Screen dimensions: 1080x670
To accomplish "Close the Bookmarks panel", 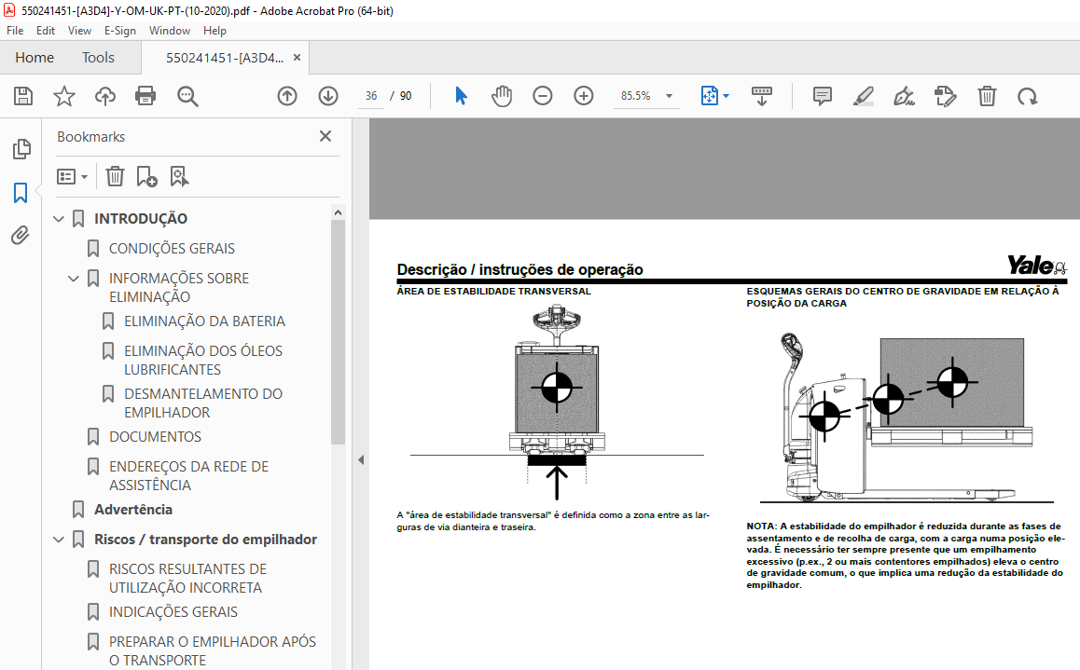I will 325,136.
